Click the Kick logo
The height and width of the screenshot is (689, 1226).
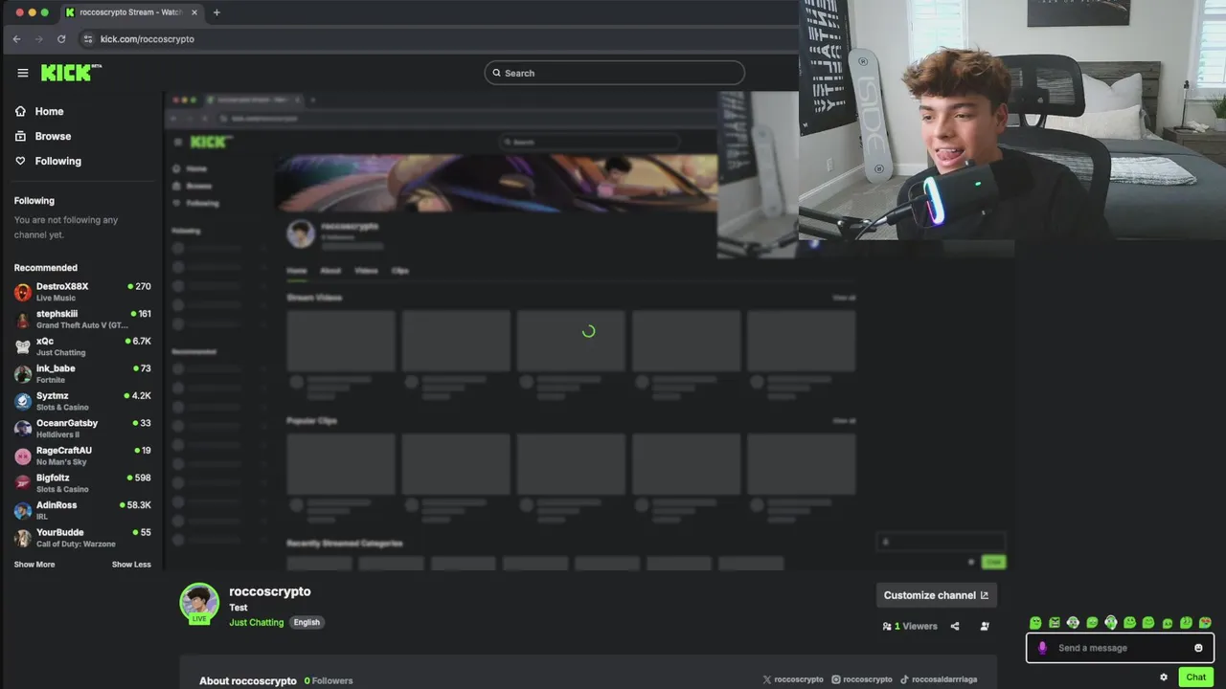pos(71,73)
